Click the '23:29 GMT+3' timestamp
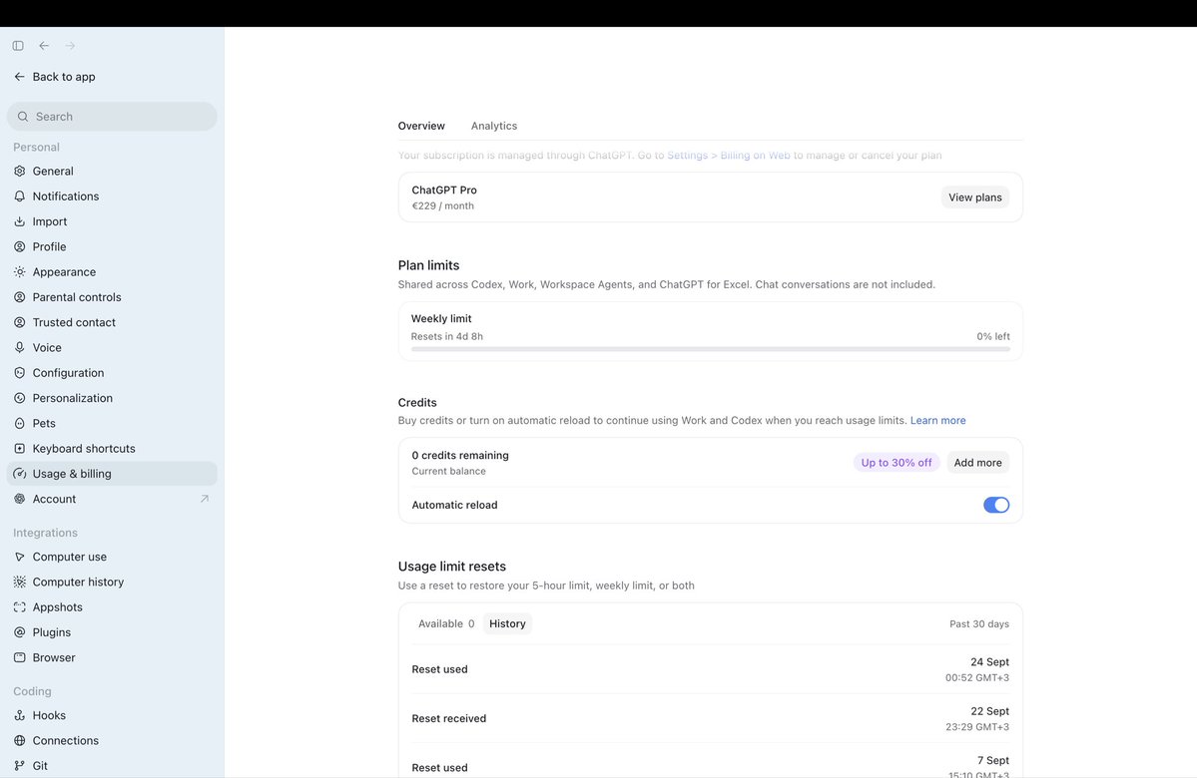The image size is (1197, 778). [977, 727]
